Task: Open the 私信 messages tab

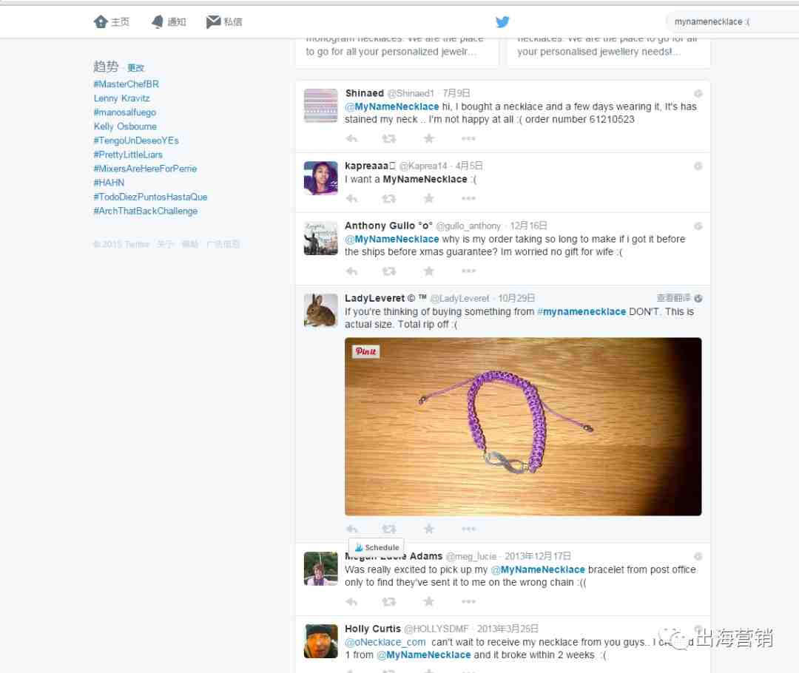Action: tap(224, 22)
